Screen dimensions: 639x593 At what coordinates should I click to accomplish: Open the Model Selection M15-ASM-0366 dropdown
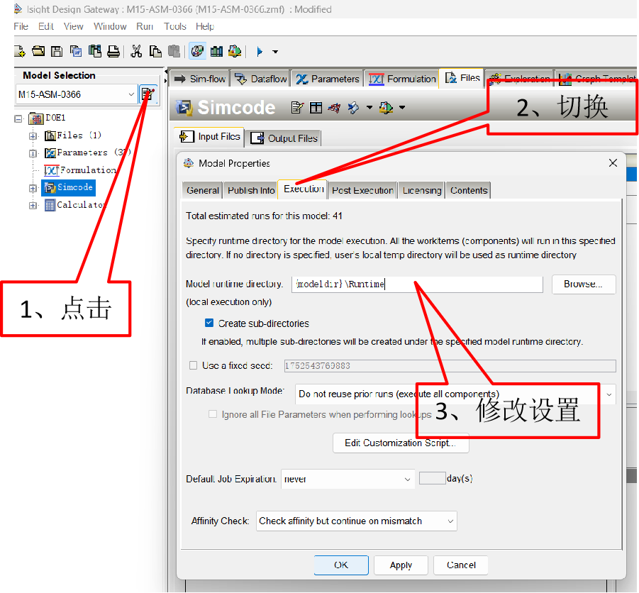click(x=131, y=94)
